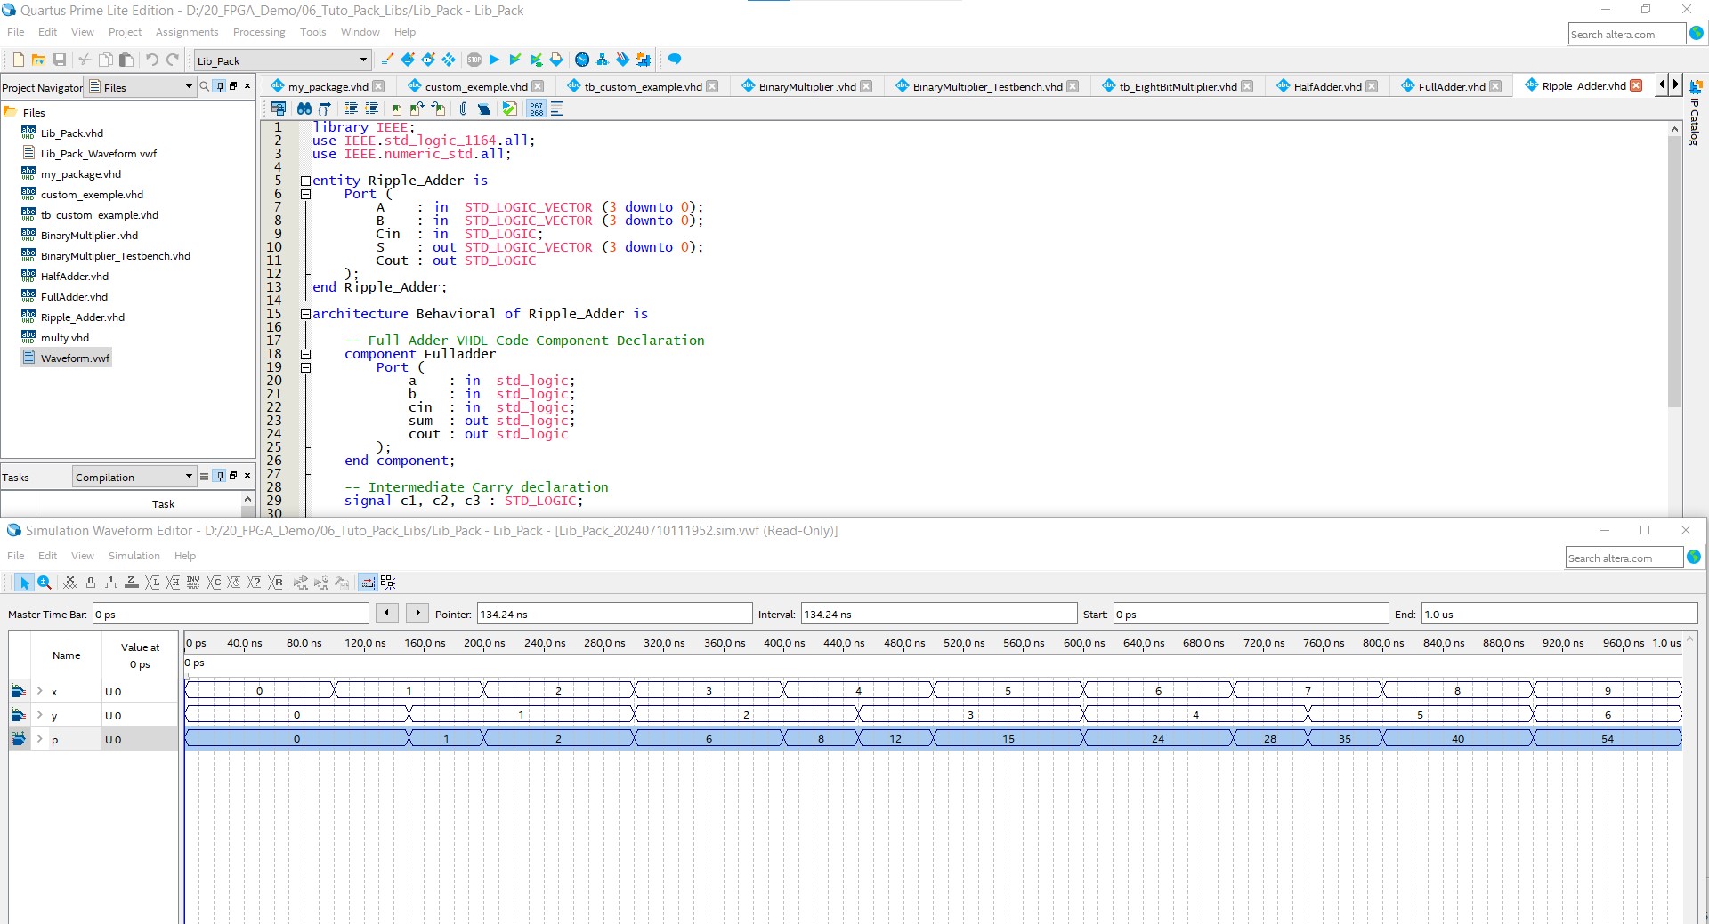Click Forcing High (1) waveform icon
This screenshot has width=1709, height=924.
[x=111, y=583]
